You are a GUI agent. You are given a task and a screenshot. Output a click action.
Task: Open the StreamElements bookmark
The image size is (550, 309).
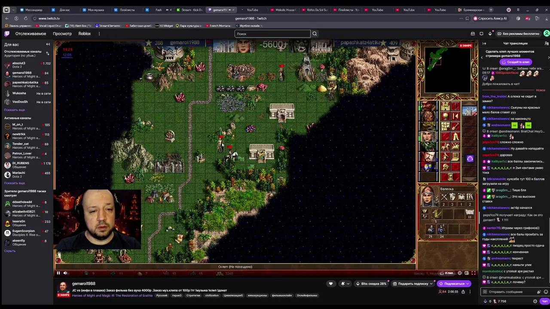click(x=108, y=26)
